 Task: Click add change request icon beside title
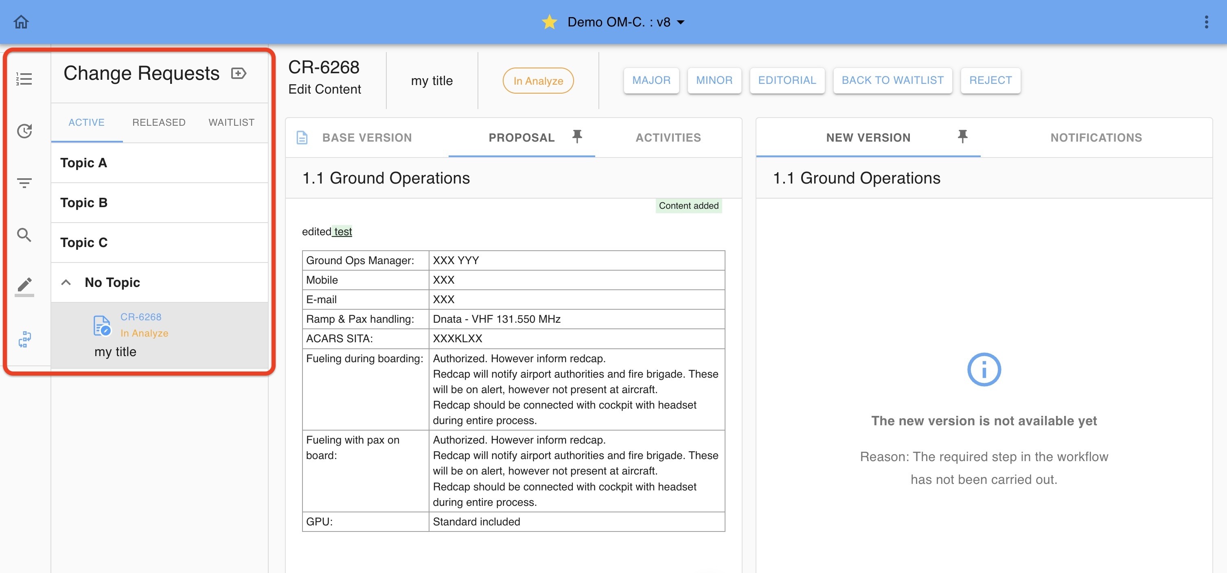(x=239, y=73)
